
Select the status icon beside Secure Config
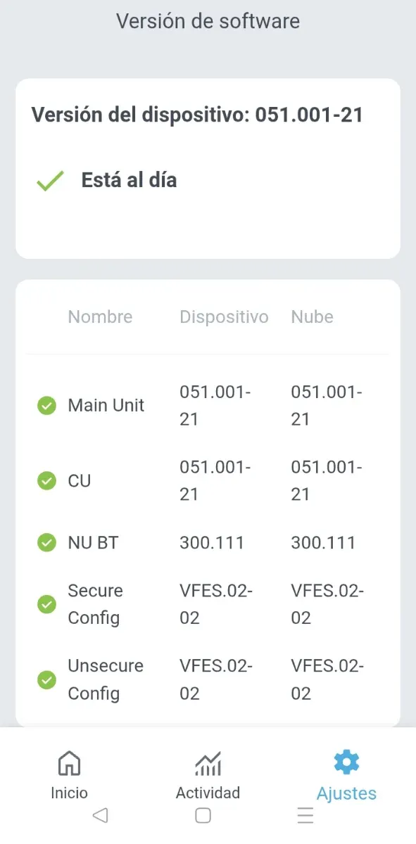coord(46,604)
